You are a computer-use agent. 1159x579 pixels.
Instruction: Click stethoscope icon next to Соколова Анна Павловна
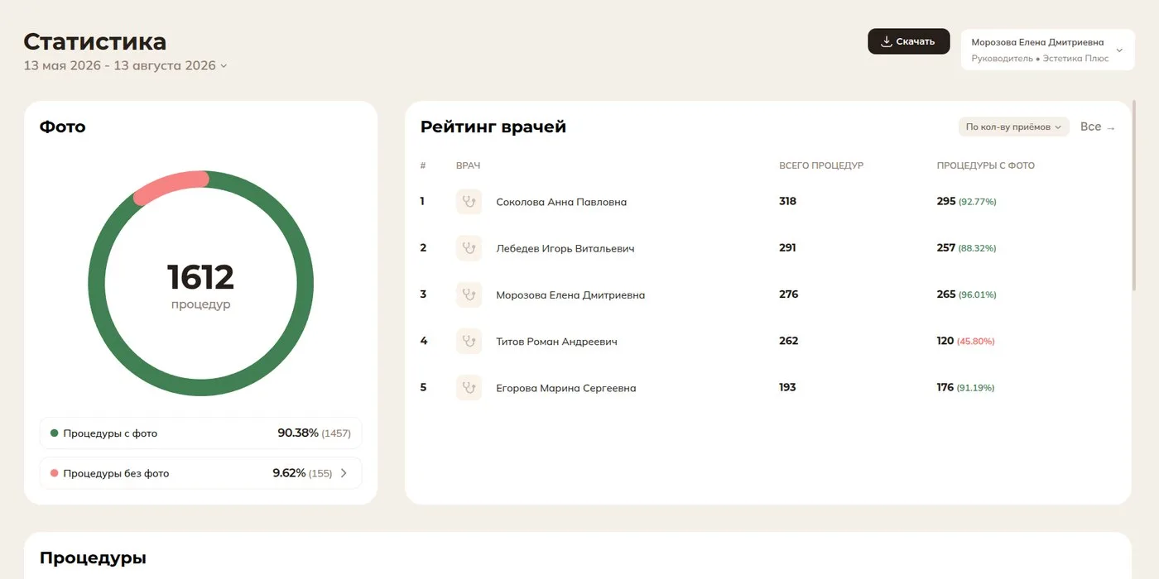(x=469, y=202)
